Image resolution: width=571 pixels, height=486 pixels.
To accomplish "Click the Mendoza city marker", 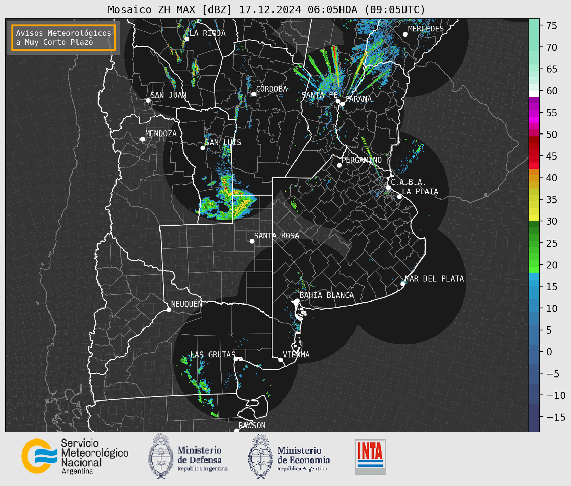I will coord(142,139).
